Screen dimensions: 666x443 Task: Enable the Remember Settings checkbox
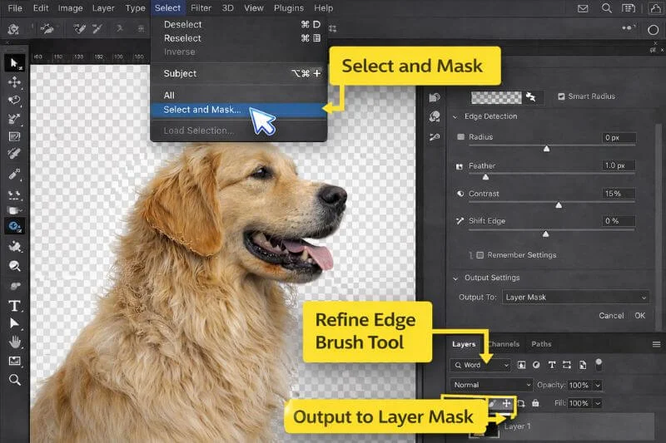[480, 255]
